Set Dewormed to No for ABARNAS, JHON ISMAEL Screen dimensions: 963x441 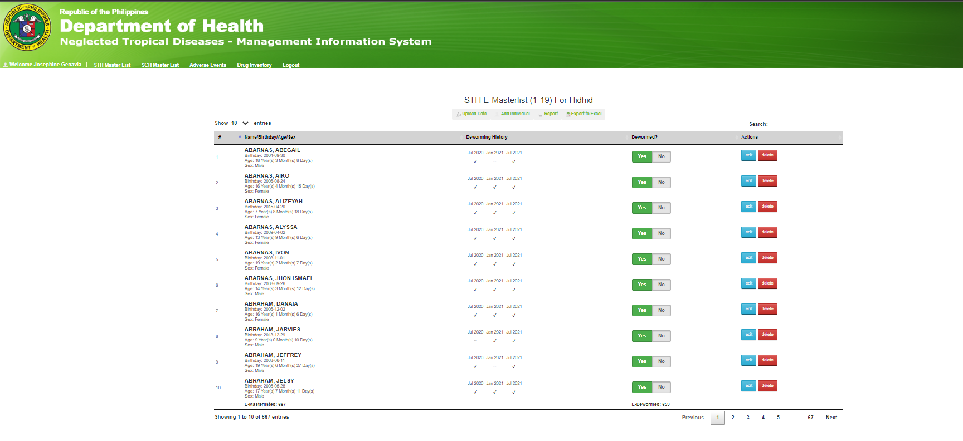point(662,285)
